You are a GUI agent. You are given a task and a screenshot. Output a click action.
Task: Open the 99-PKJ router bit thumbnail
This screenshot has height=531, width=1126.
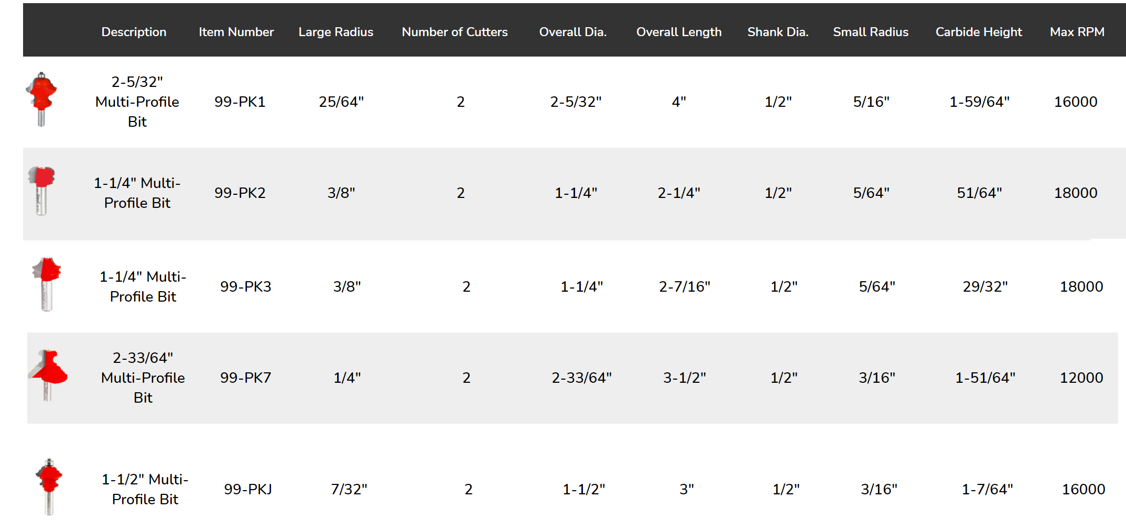tap(49, 487)
